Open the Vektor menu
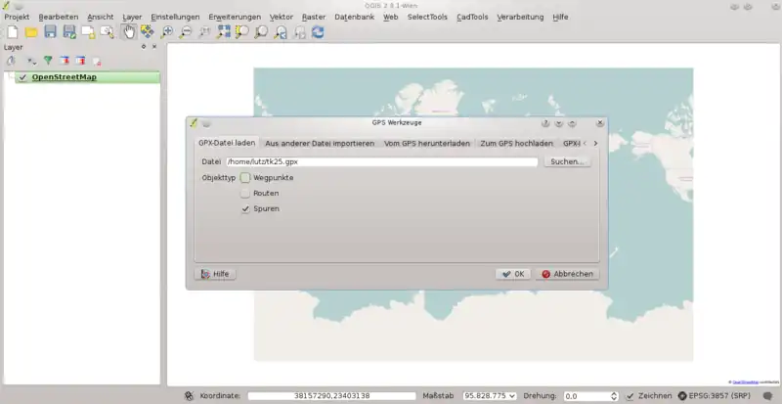 coord(281,18)
